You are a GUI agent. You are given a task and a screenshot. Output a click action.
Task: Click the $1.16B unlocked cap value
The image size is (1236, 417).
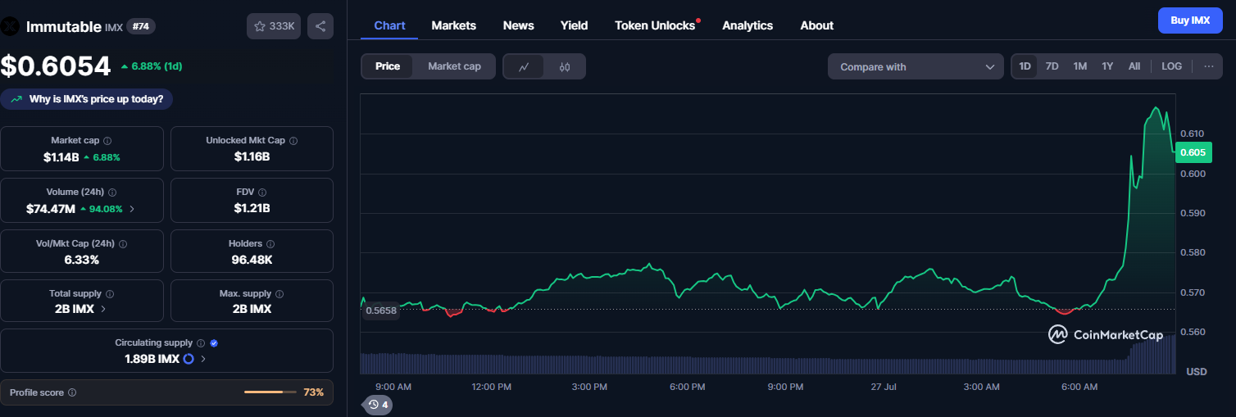(x=252, y=156)
